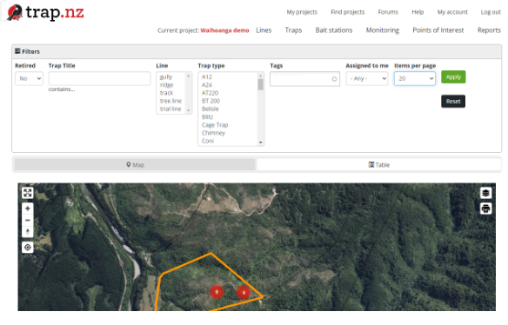Select 'AT220' trap type
508x325 pixels.
[210, 93]
